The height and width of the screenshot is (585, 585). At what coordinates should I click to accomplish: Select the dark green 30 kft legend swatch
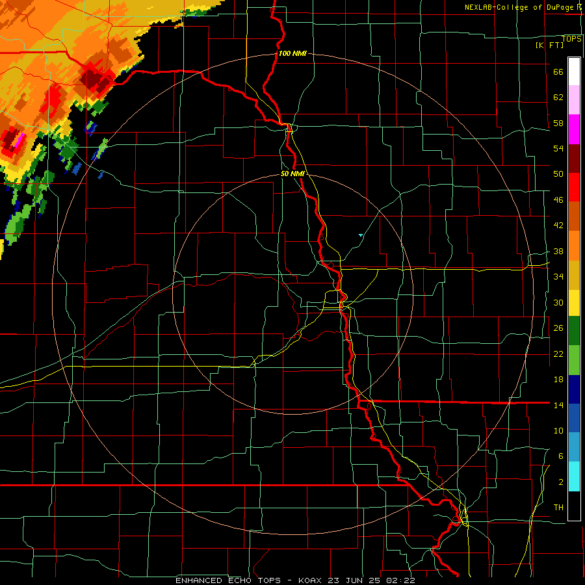pyautogui.click(x=574, y=331)
